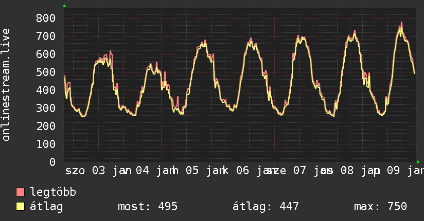Viewport: 424px width, 221px height.
Task: Click the onlinestream.live vertical axis title
Action: click(6, 85)
